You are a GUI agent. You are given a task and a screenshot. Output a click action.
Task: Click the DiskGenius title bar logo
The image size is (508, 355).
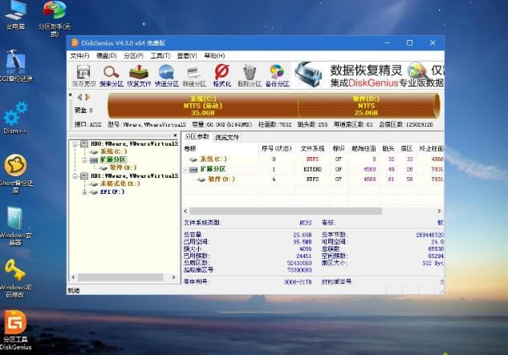pyautogui.click(x=75, y=42)
